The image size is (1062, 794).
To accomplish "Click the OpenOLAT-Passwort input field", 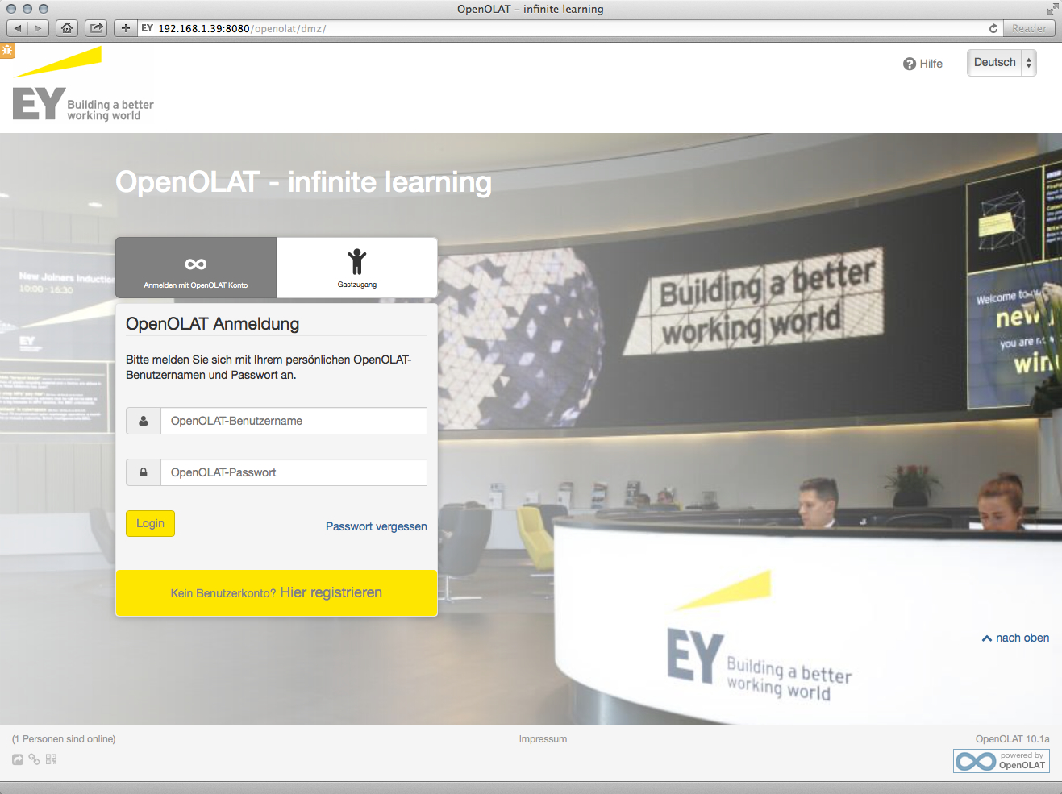I will coord(294,472).
